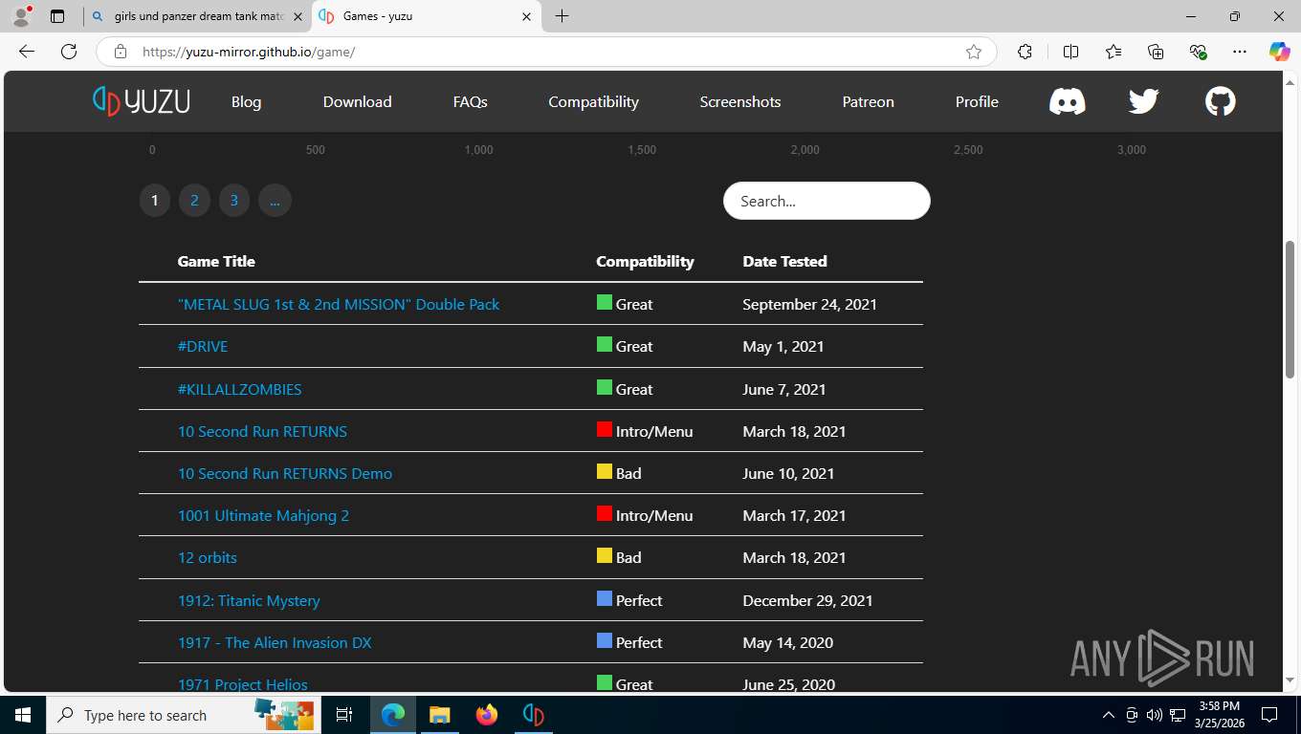Open browser extensions icon
Screen dimensions: 1301x734
coord(1025,52)
